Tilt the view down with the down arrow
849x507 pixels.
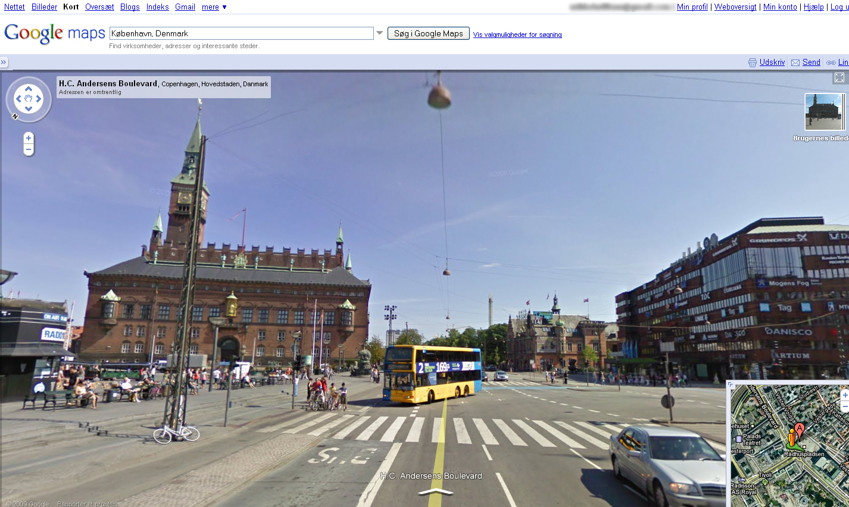29,109
